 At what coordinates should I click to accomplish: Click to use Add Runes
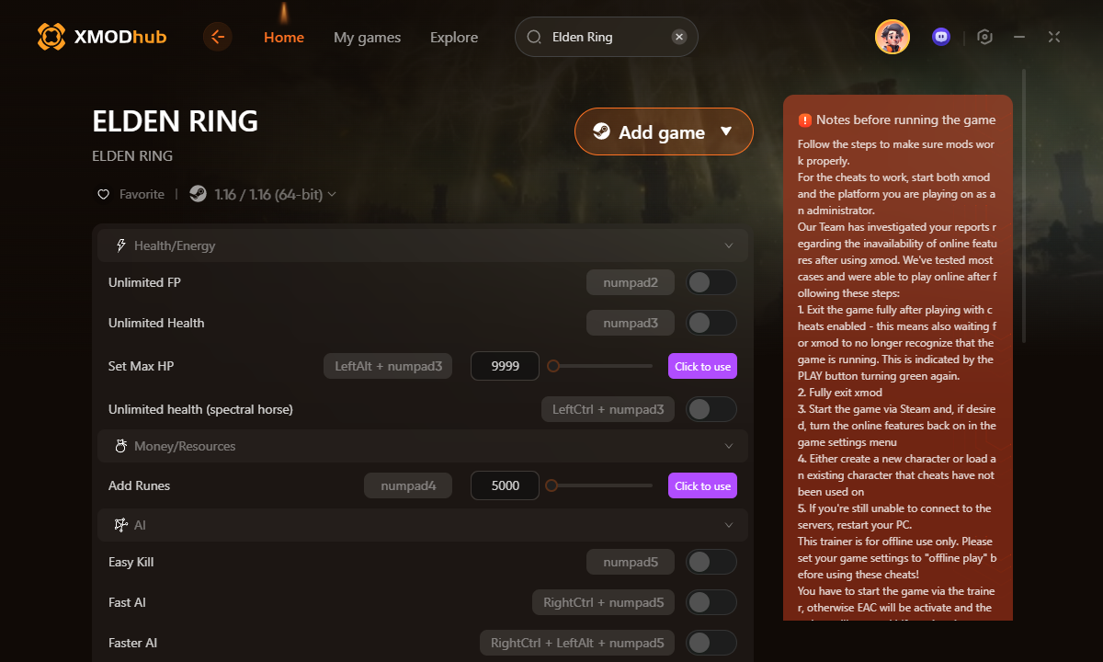(x=702, y=485)
